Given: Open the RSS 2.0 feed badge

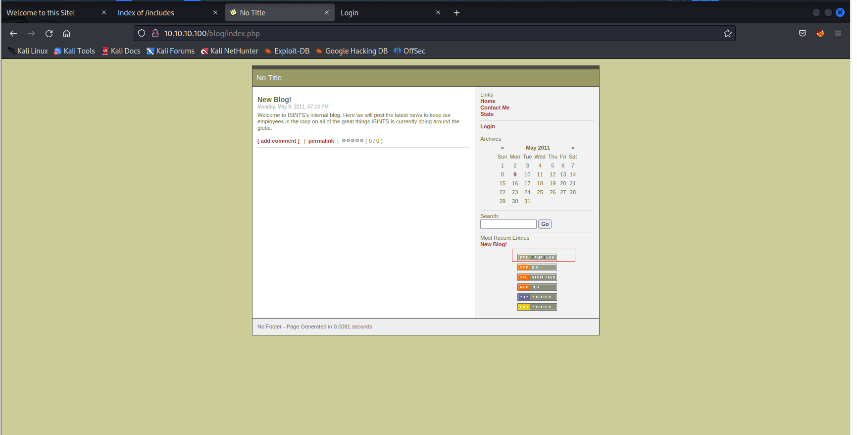Looking at the screenshot, I should click(537, 268).
